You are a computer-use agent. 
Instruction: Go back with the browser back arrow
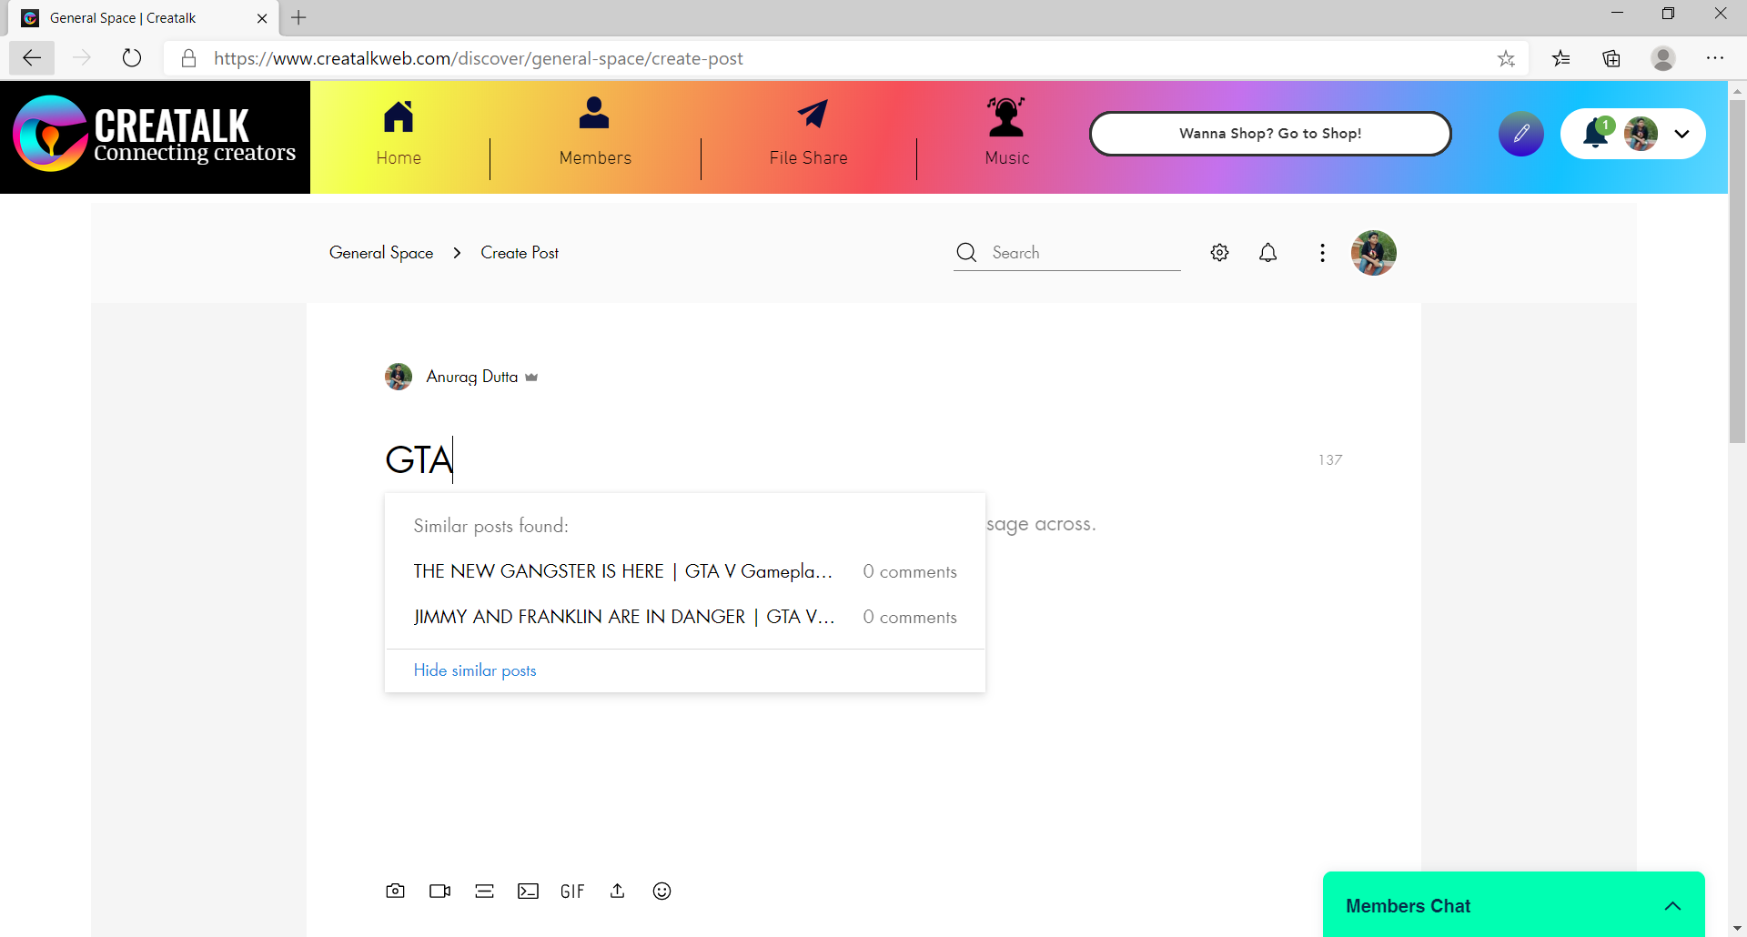[32, 58]
